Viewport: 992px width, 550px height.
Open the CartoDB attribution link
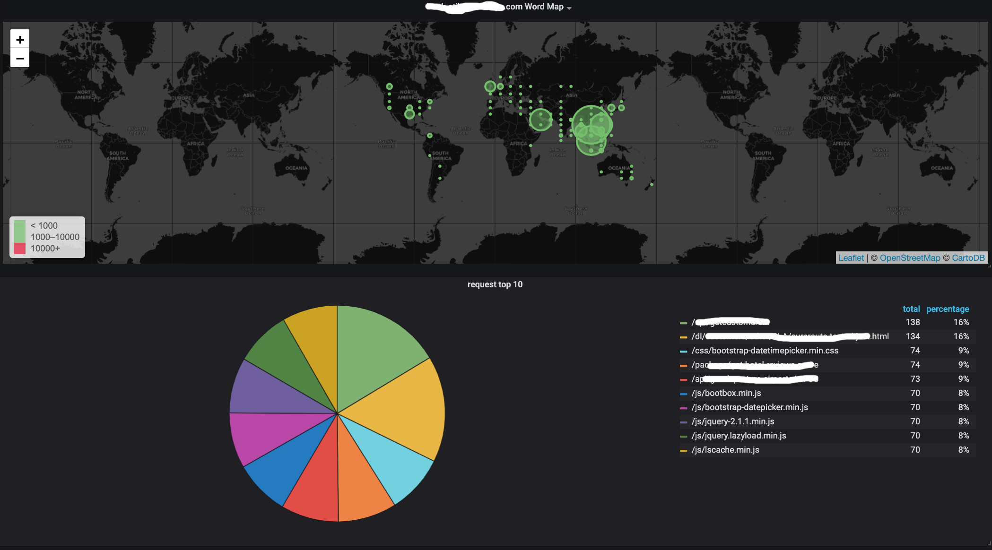pos(968,258)
